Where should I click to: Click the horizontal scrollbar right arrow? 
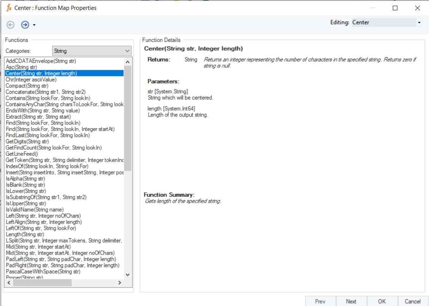point(119,283)
